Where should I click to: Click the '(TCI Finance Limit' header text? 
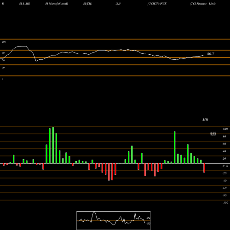(203, 4)
